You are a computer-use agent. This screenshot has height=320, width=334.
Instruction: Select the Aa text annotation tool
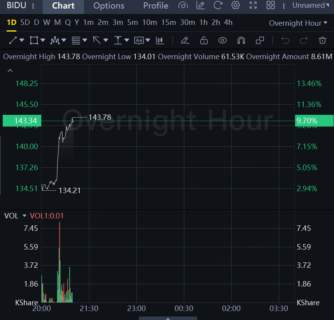coord(139,40)
